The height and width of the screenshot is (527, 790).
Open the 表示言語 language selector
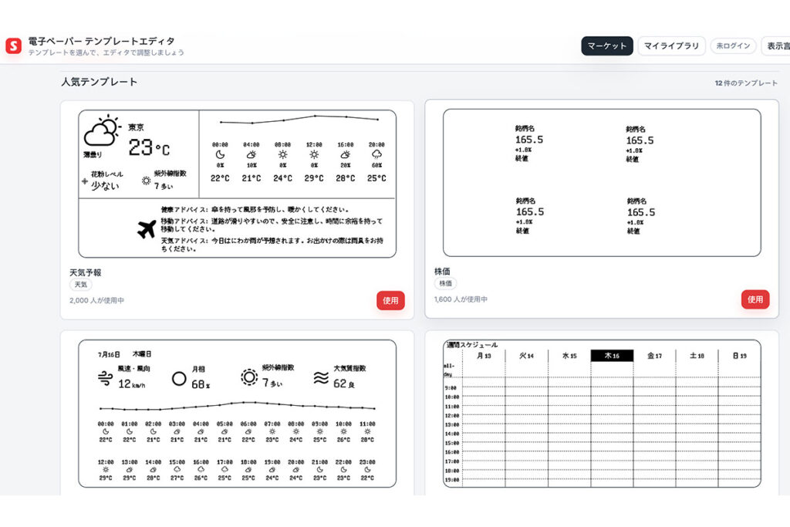point(776,46)
